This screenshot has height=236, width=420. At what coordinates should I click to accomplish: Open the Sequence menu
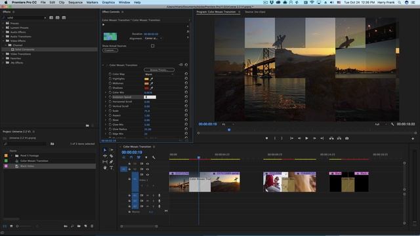click(75, 2)
